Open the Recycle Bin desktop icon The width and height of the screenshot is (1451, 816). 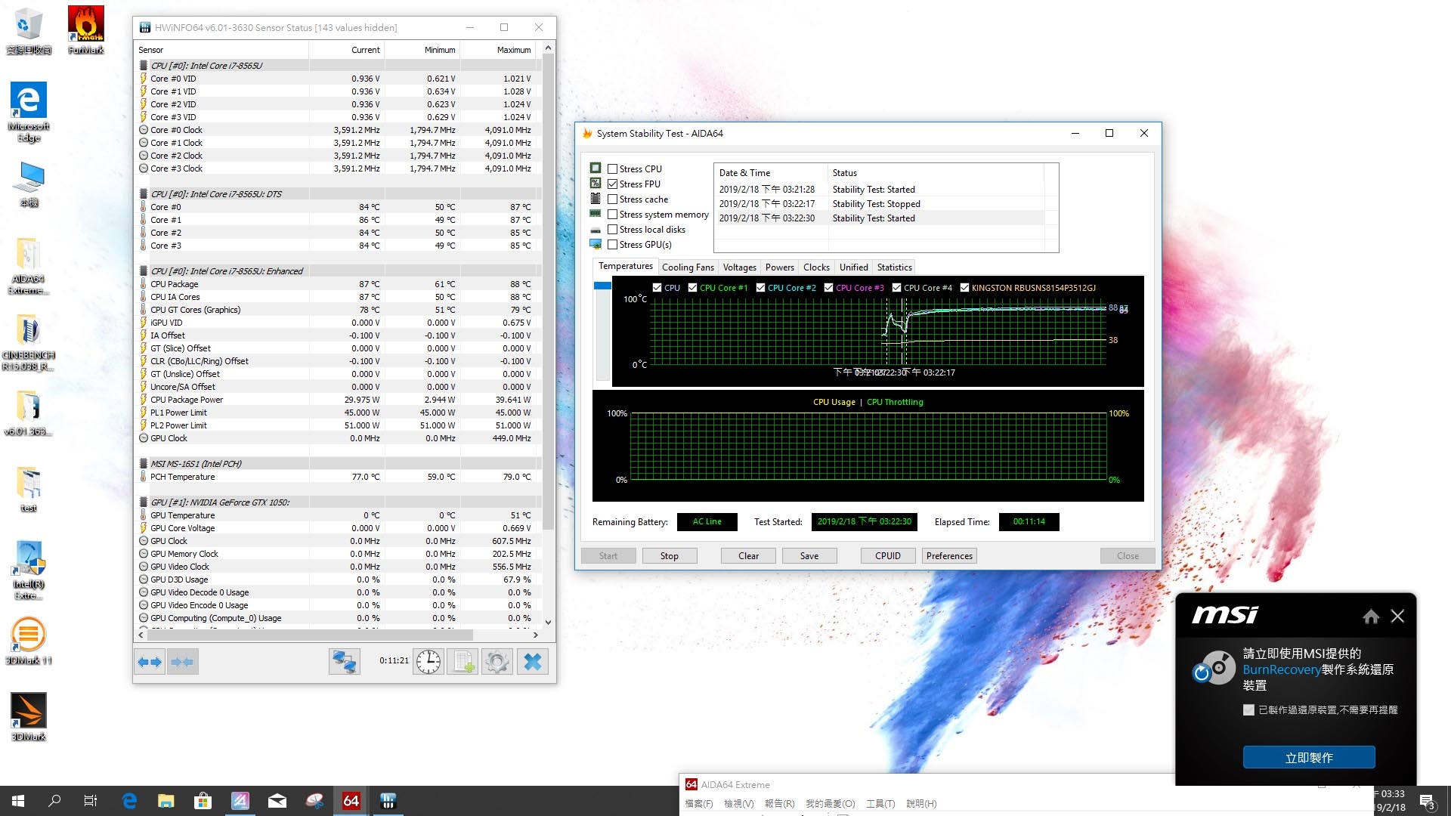tap(29, 30)
